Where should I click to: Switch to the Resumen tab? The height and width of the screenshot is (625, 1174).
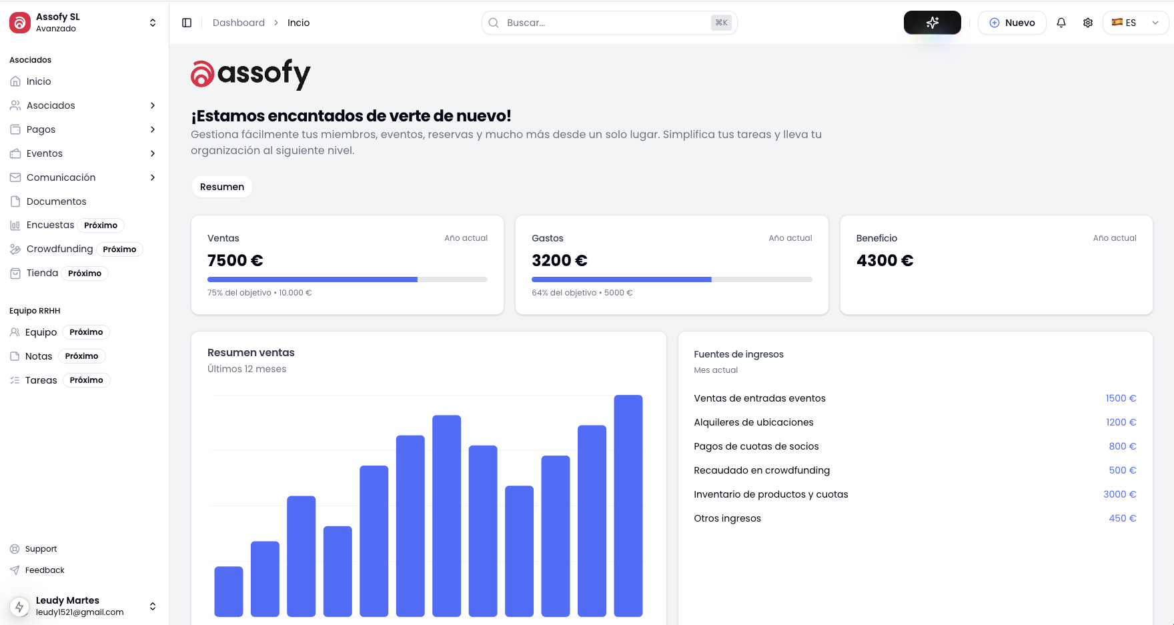pyautogui.click(x=221, y=187)
